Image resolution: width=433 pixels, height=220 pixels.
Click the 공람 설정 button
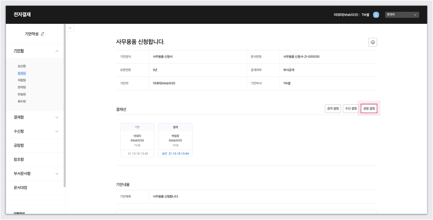369,108
